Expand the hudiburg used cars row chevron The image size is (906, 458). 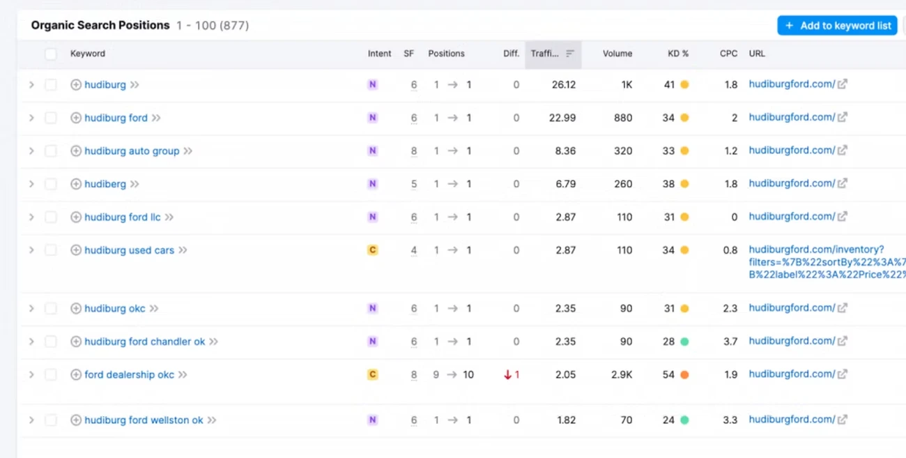pos(31,250)
